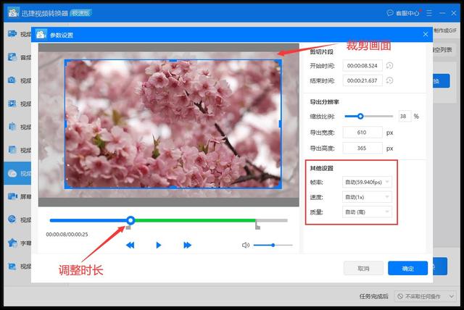The height and width of the screenshot is (310, 464).
Task: Click the end trim marker on the timeline
Action: (x=257, y=226)
